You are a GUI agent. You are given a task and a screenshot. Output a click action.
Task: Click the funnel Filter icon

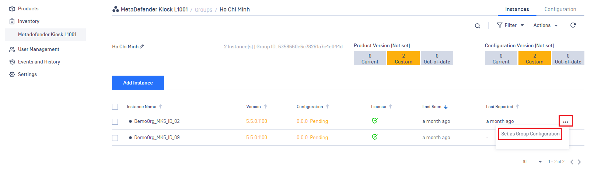(x=500, y=25)
